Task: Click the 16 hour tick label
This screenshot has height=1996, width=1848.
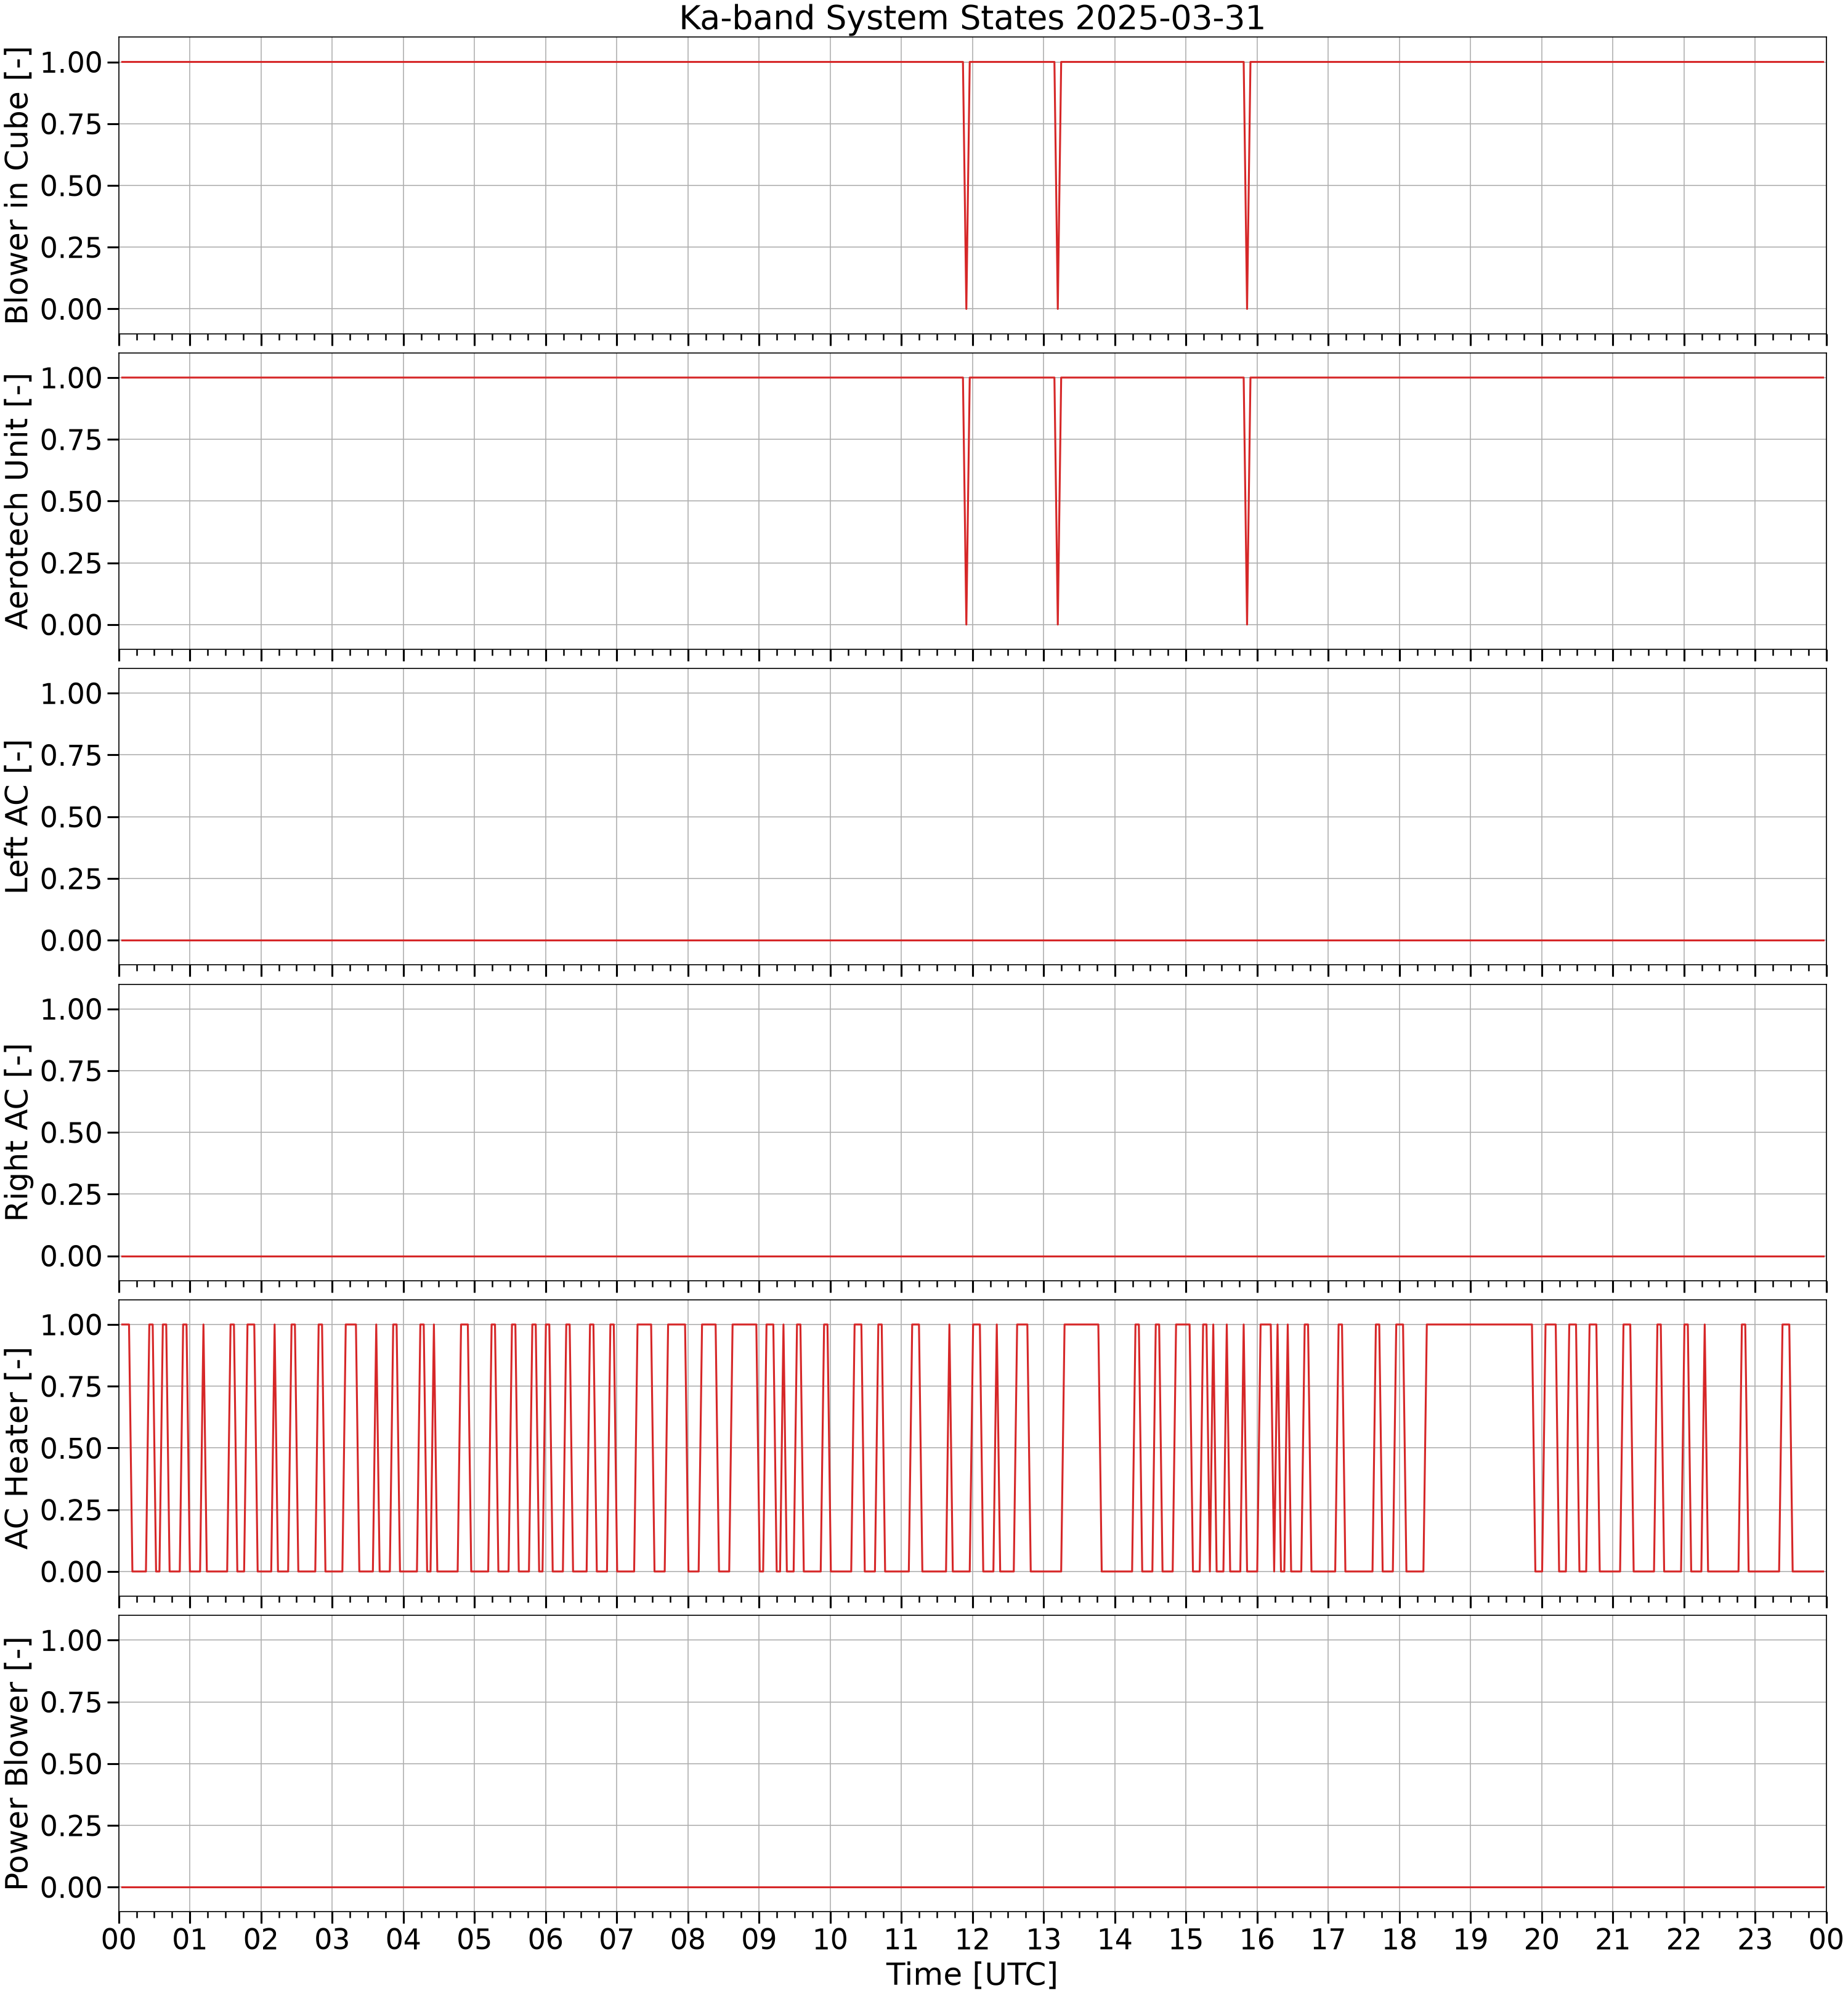Action: (1257, 1939)
